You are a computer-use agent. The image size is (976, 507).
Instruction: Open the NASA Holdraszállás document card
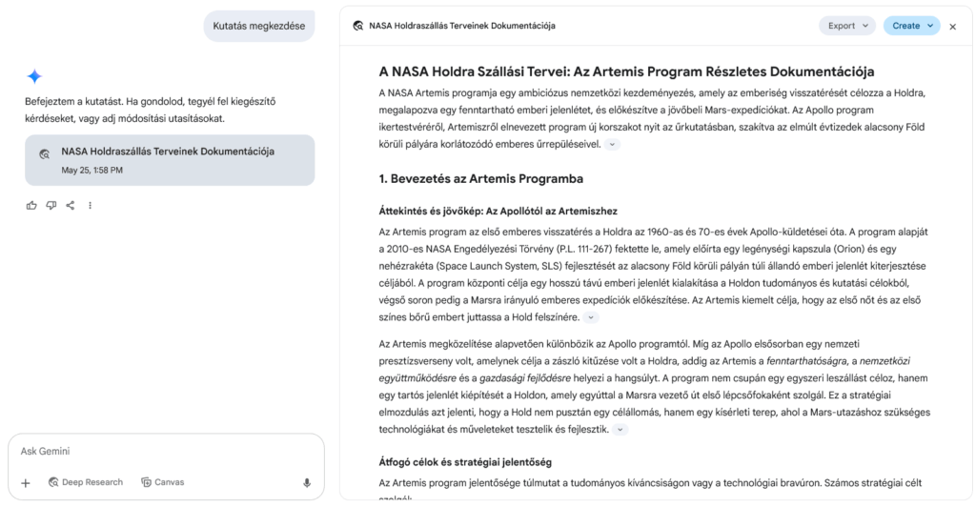(x=170, y=160)
